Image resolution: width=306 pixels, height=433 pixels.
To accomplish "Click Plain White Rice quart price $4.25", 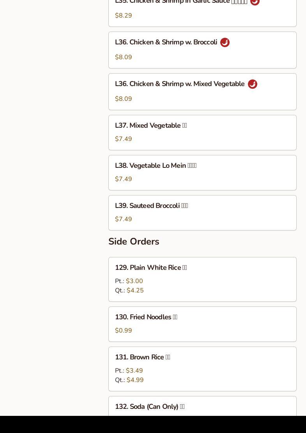I will coord(135,290).
